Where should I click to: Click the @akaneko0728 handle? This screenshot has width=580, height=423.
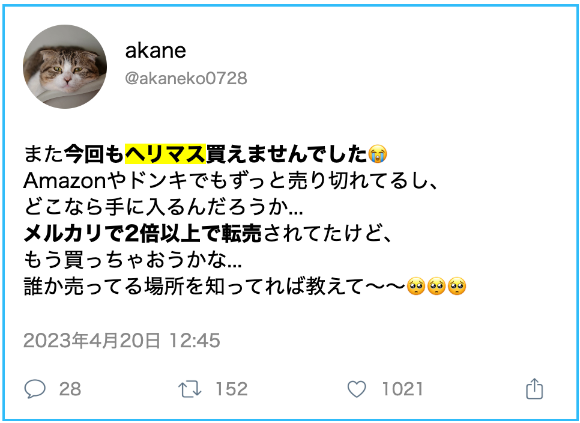pos(186,79)
